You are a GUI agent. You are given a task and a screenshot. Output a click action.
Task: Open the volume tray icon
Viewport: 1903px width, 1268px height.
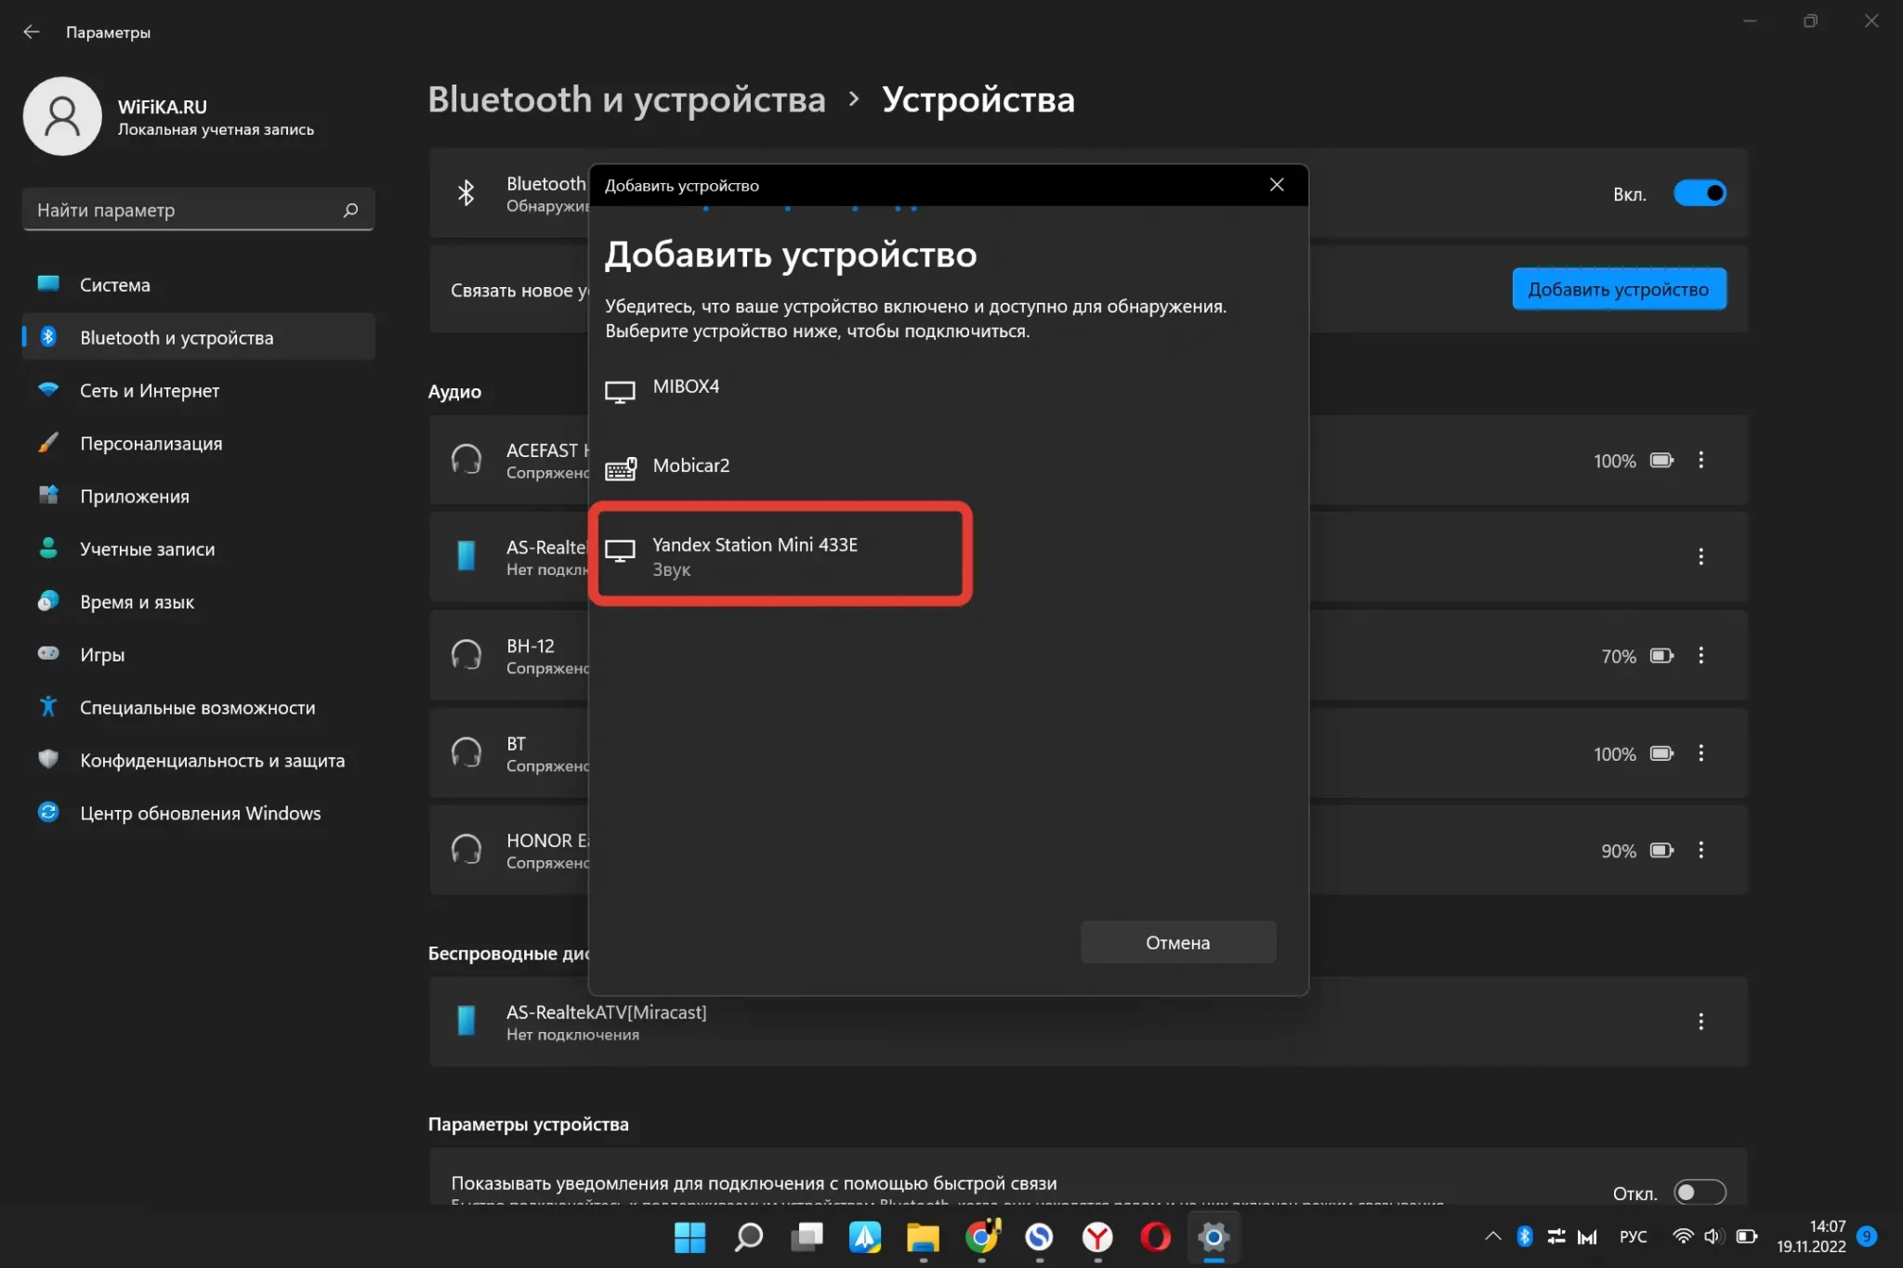click(1714, 1236)
